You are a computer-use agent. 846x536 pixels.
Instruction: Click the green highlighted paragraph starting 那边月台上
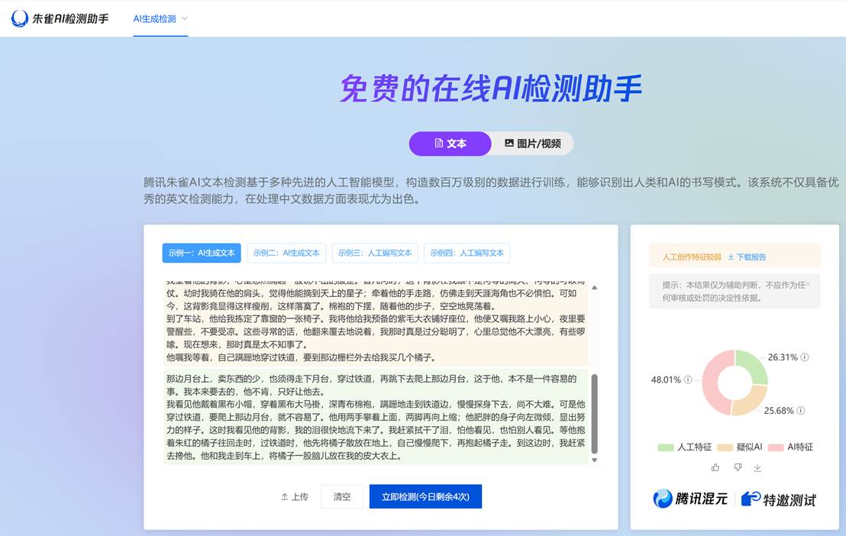(x=376, y=417)
